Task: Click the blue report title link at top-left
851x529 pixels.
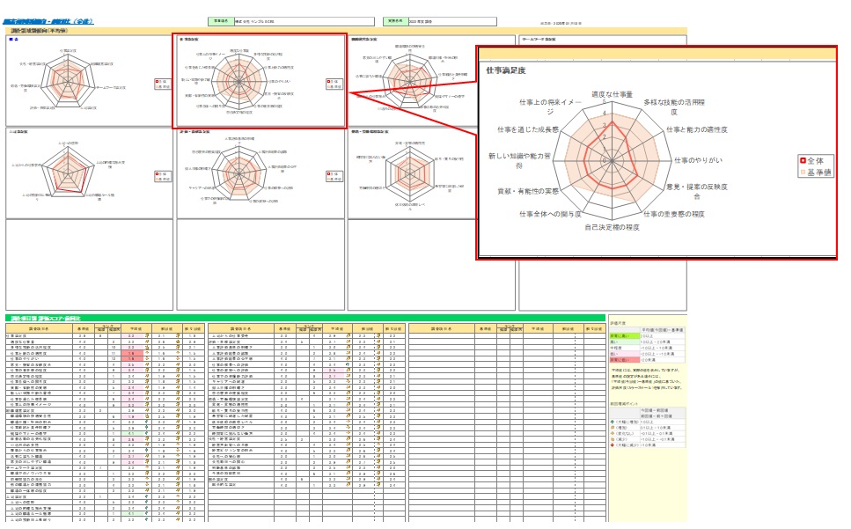Action: click(x=42, y=22)
